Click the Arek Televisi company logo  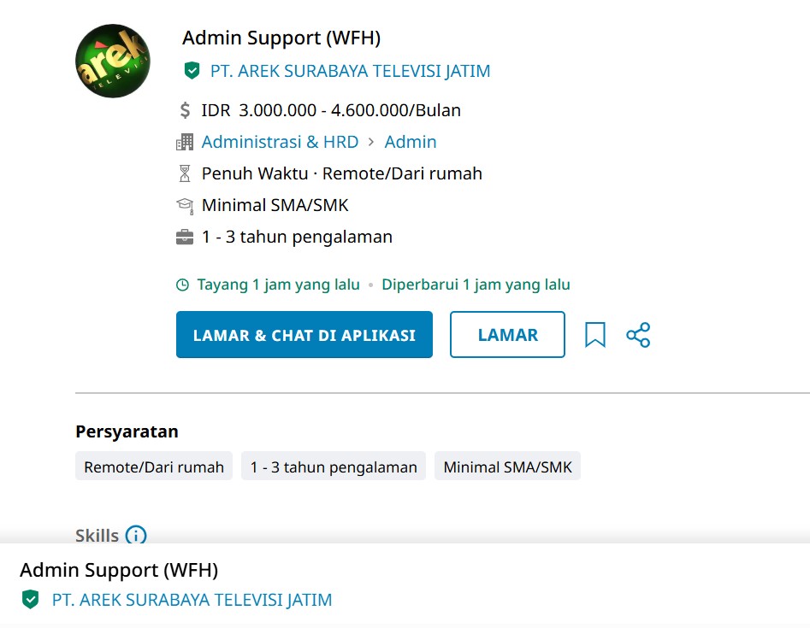tap(113, 61)
